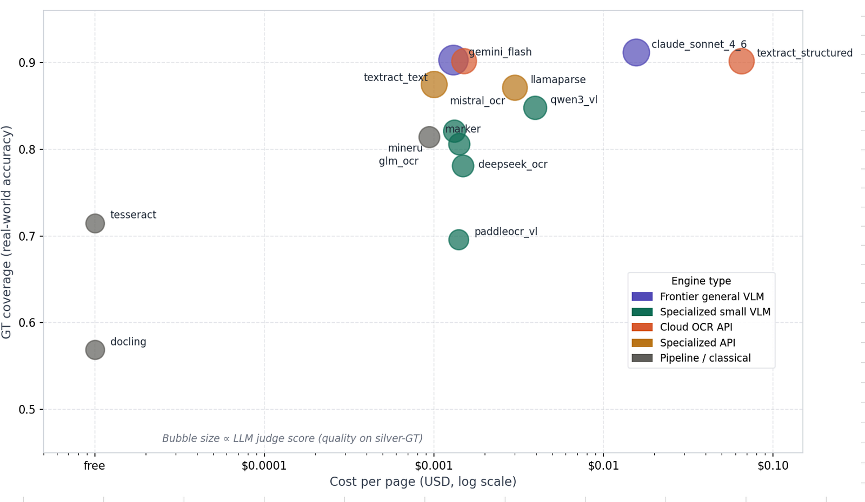Select the "0.5" y-axis tick label
Viewport: 865px width, 502px height.
click(x=27, y=410)
